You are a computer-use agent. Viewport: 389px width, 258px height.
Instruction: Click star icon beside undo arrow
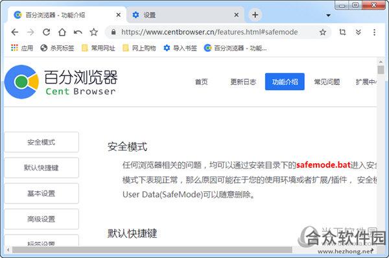[94, 32]
